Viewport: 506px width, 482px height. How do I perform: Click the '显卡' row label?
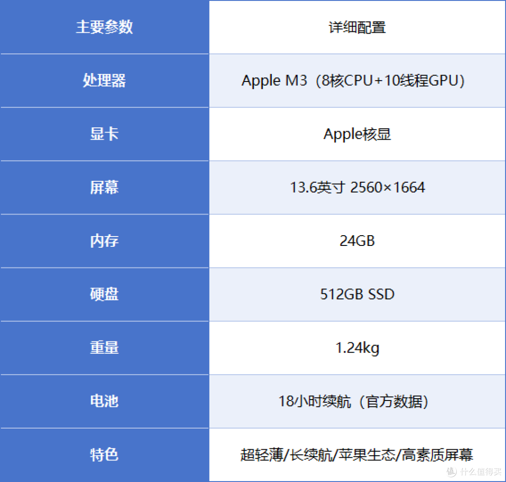click(104, 134)
